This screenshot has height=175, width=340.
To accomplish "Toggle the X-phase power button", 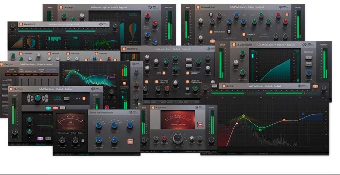I will click(11, 89).
